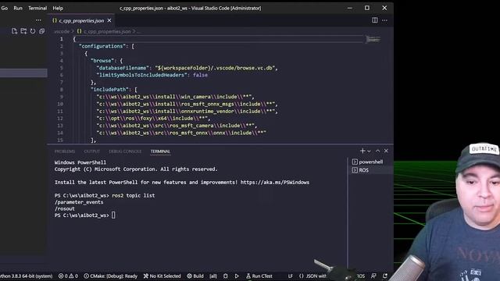This screenshot has height=281, width=500.
Task: Maximize the Visual Studio Code window
Action: click(x=367, y=8)
